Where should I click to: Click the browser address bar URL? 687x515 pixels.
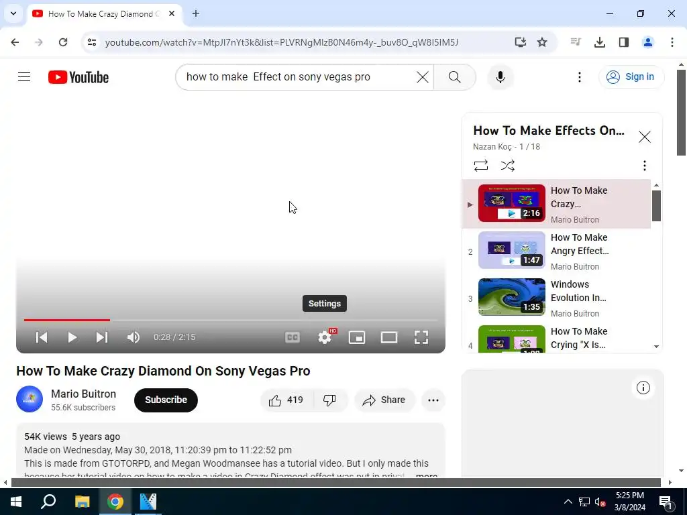(x=282, y=42)
